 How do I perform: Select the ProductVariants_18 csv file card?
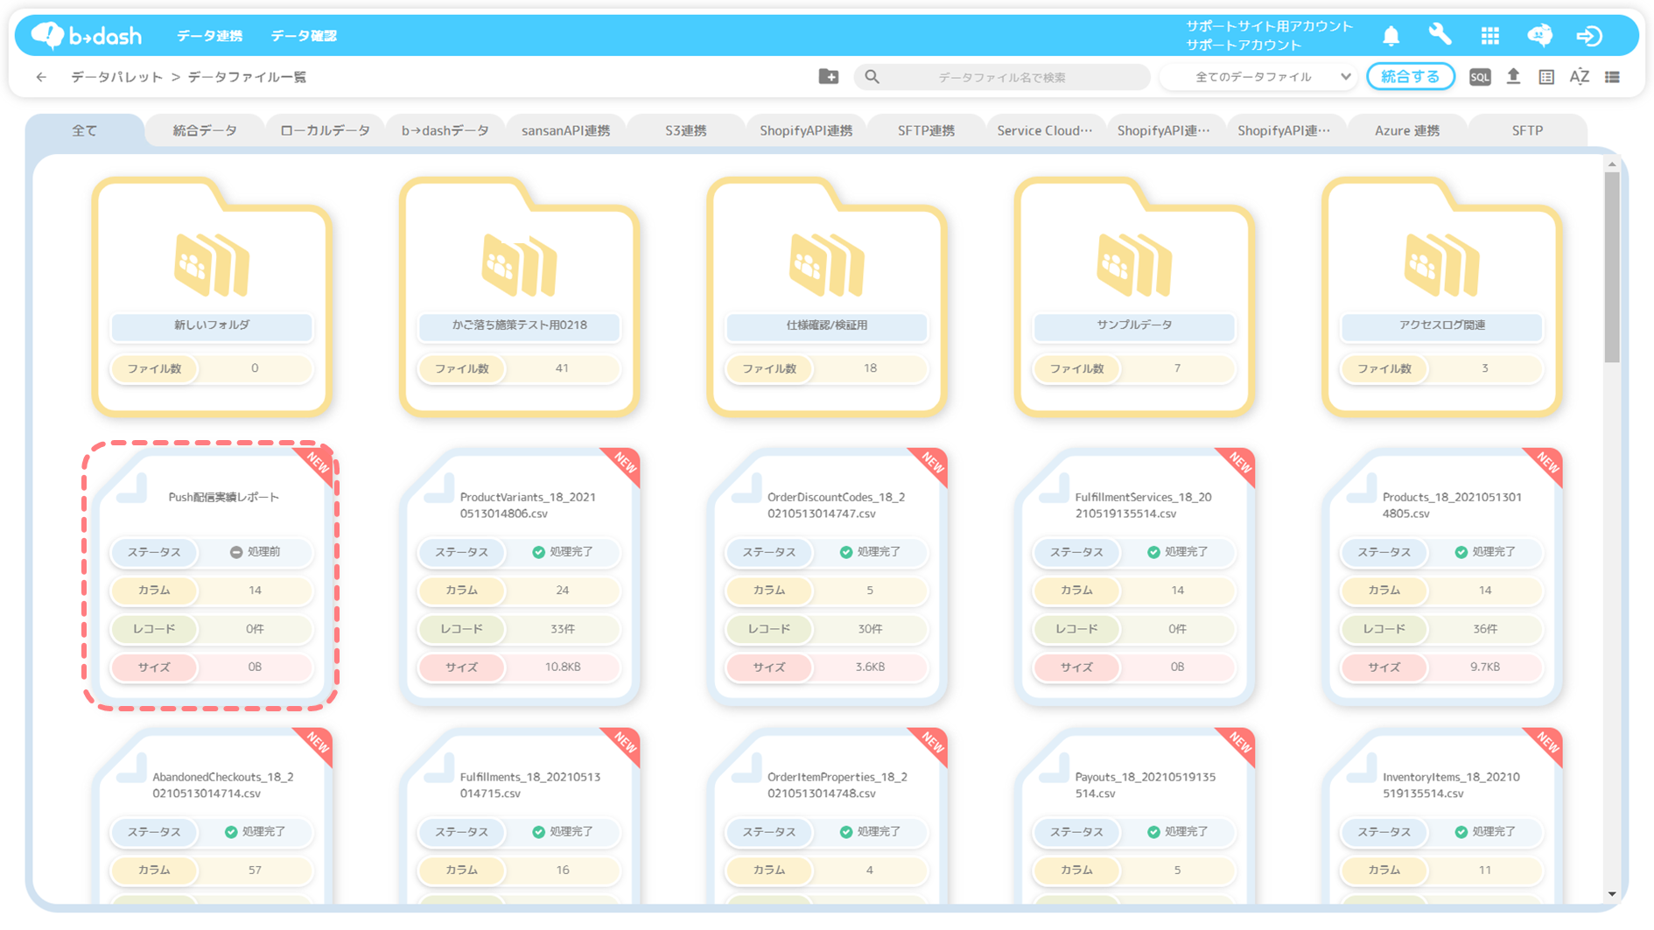pyautogui.click(x=519, y=576)
